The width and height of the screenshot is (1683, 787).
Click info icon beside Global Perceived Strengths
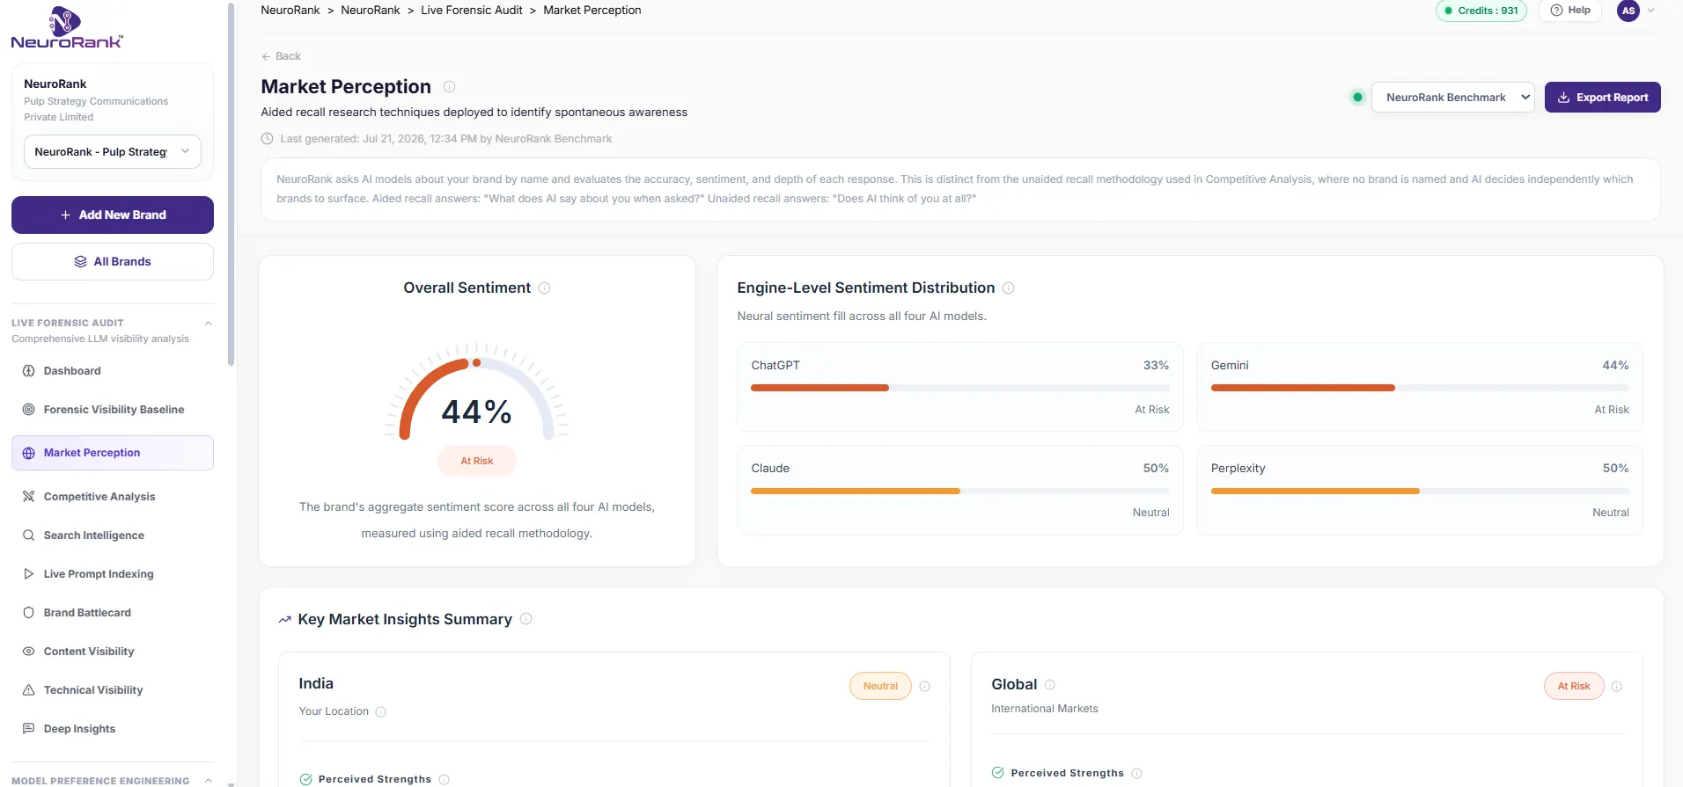pos(1136,774)
